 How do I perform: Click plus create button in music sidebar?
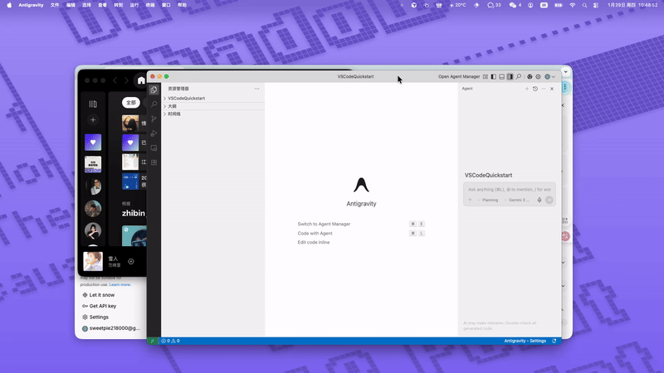pyautogui.click(x=93, y=120)
